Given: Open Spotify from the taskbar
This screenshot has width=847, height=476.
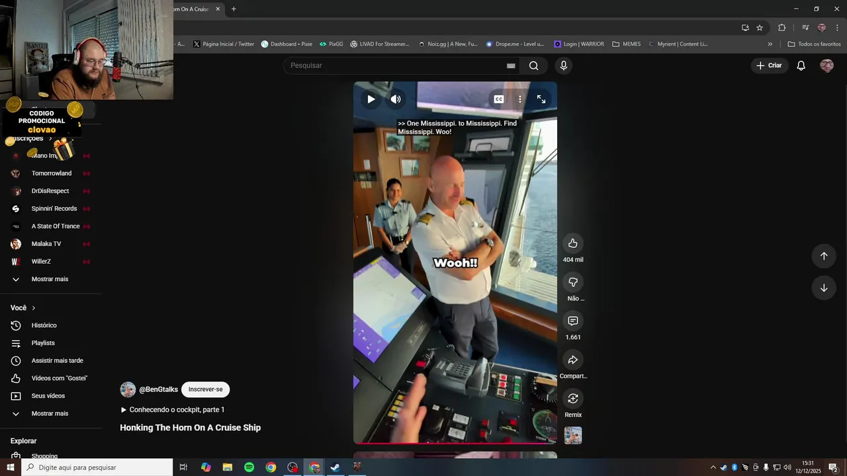Looking at the screenshot, I should [249, 467].
